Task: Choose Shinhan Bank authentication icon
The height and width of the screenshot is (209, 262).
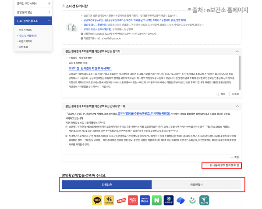Action: pos(169,200)
